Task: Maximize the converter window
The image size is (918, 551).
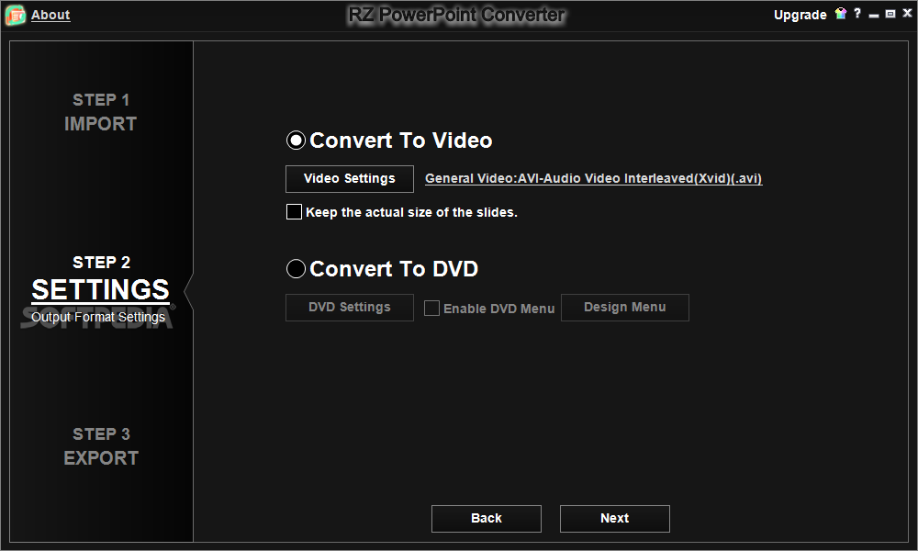Action: coord(890,14)
